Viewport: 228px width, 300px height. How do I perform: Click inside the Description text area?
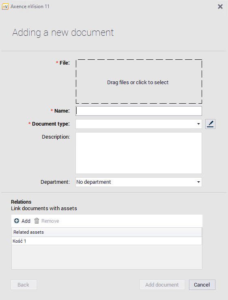pyautogui.click(x=139, y=153)
